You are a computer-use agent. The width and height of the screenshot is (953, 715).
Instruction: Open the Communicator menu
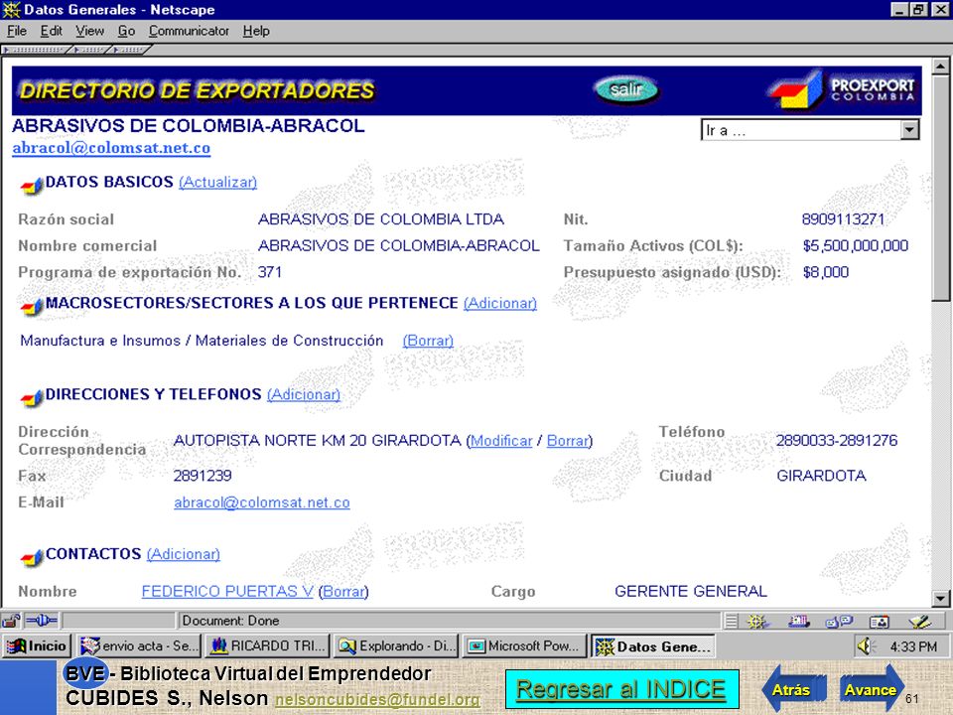[x=189, y=31]
